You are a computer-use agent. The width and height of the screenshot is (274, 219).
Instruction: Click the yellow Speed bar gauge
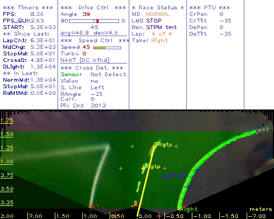[x=107, y=48]
